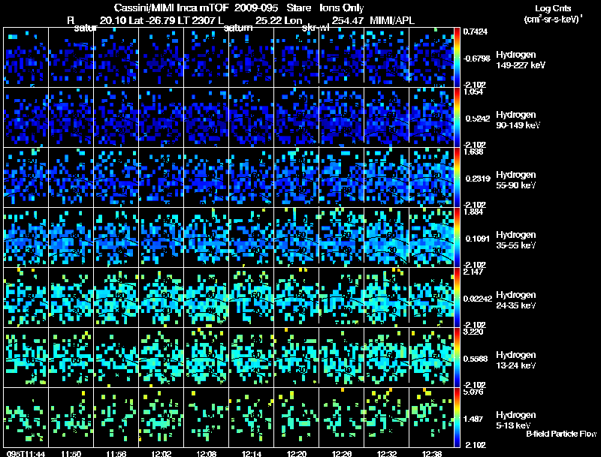Click the 12:20 time axis label
Image resolution: width=601 pixels, height=457 pixels.
(x=296, y=454)
